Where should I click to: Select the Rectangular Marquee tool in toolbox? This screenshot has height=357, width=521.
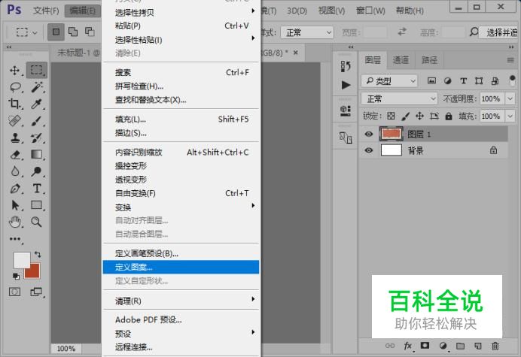36,70
